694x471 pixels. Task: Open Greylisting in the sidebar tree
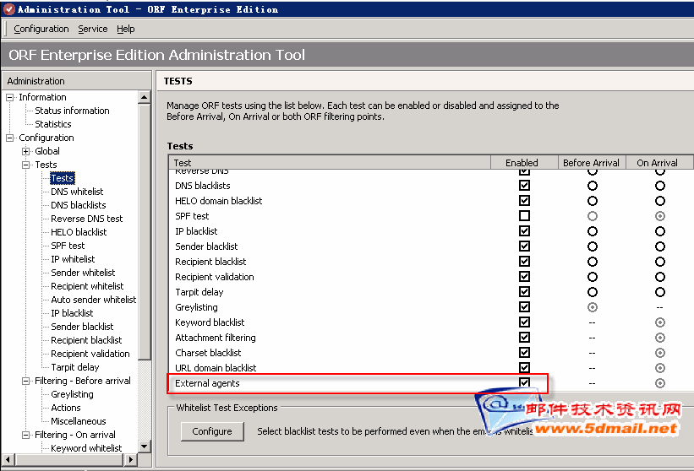point(72,394)
